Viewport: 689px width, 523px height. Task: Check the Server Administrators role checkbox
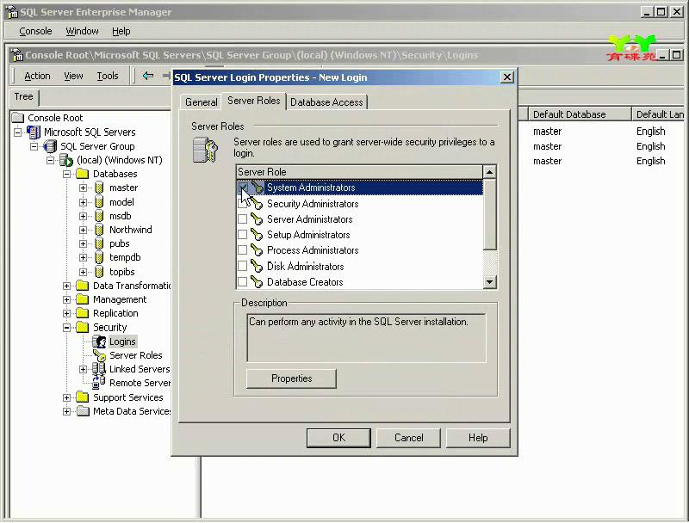tap(243, 219)
